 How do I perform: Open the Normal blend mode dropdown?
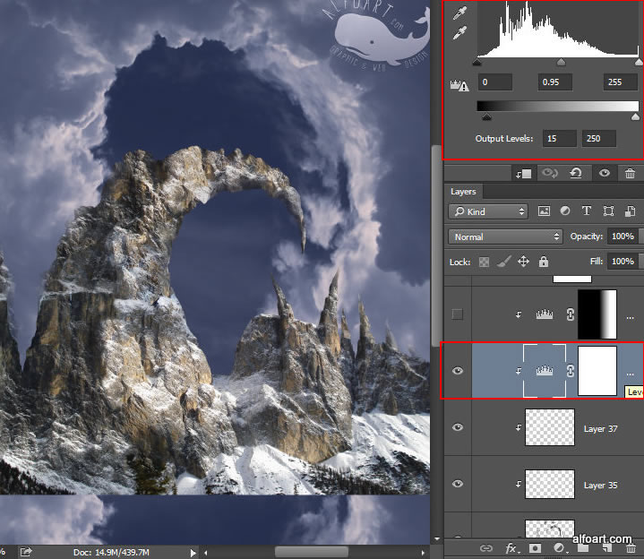(505, 236)
